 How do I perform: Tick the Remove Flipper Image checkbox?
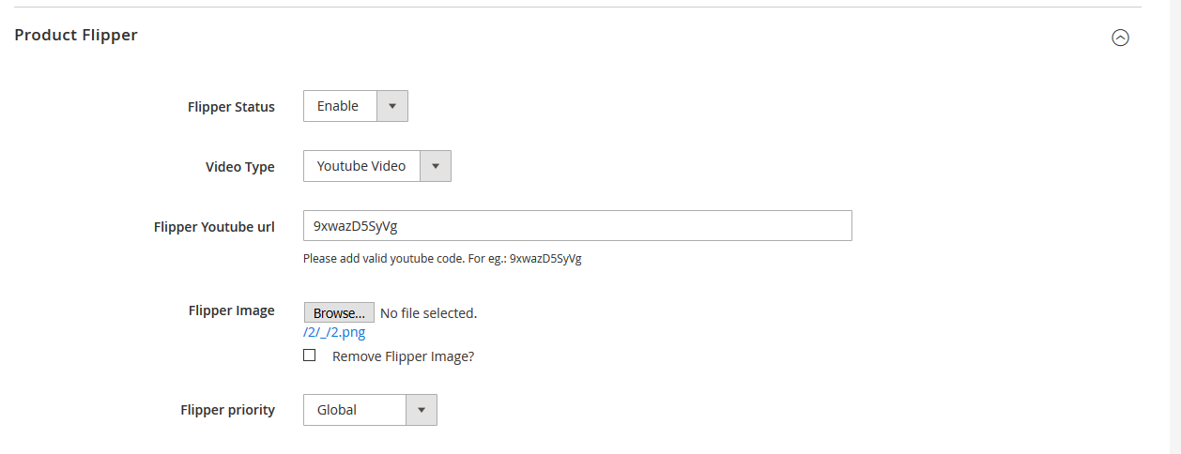point(310,356)
